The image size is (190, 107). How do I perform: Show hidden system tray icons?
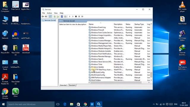coord(154,104)
